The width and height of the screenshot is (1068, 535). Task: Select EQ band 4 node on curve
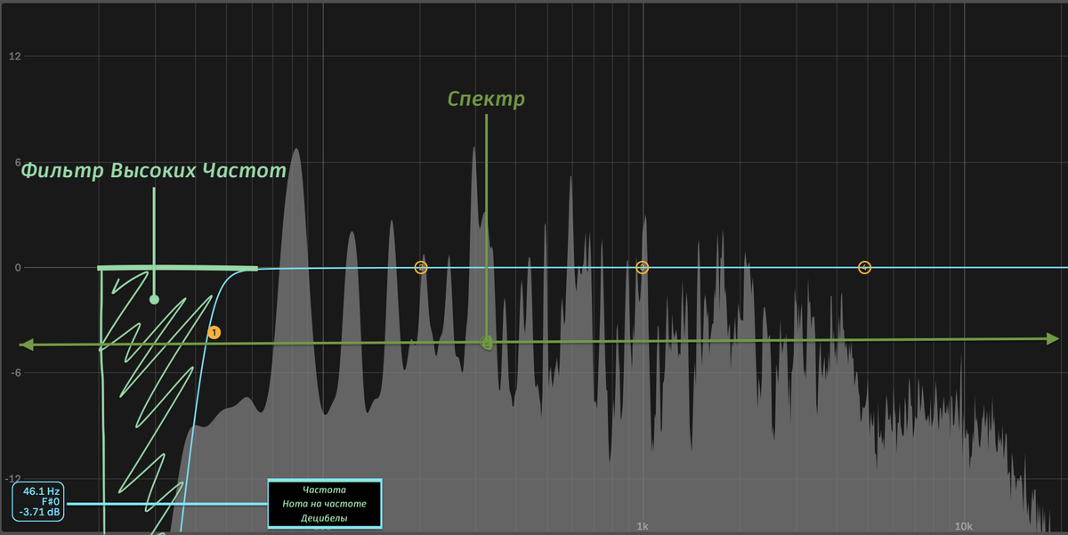tap(863, 267)
